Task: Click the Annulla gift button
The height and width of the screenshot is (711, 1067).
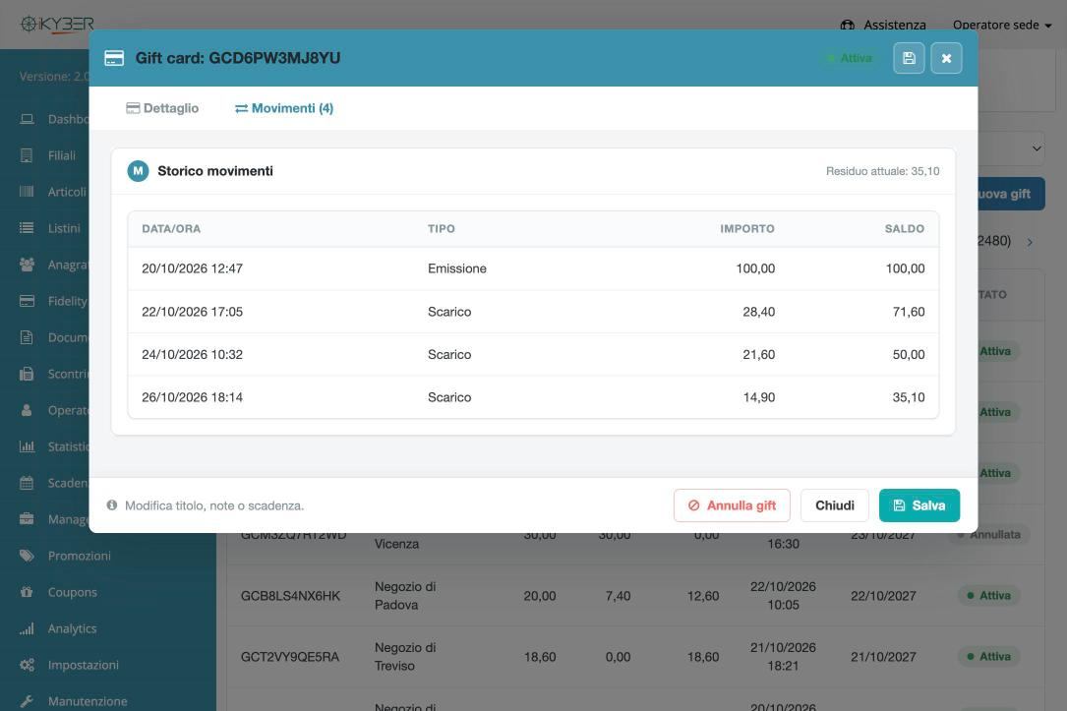Action: pos(732,505)
